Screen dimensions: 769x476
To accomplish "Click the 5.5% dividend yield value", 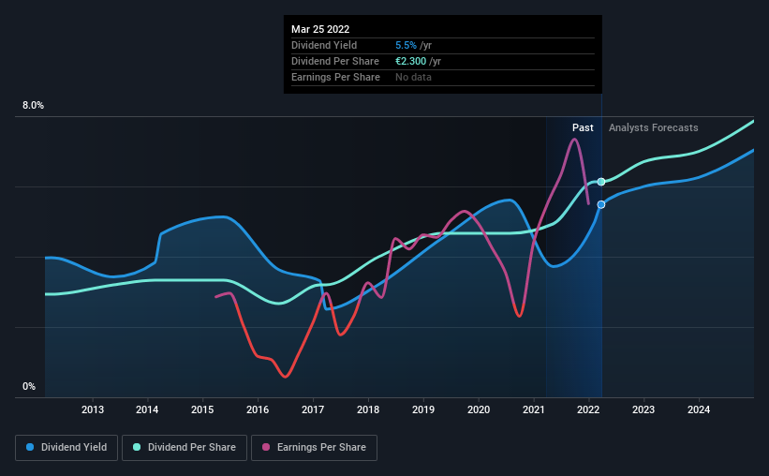I will pos(407,45).
